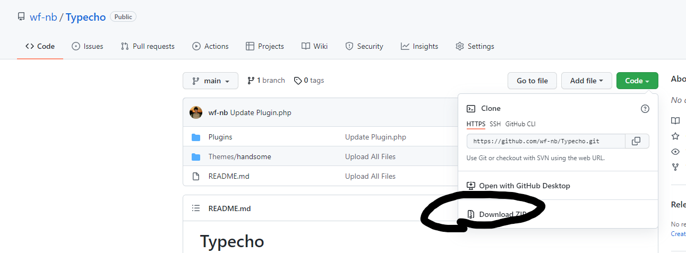Click the wf-nb user avatar
This screenshot has height=253, width=686.
click(x=196, y=112)
